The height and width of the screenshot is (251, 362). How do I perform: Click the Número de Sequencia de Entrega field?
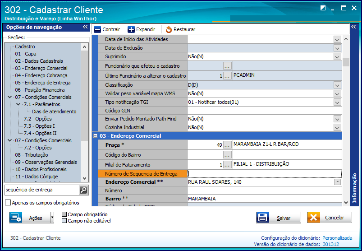pyautogui.click(x=265, y=174)
